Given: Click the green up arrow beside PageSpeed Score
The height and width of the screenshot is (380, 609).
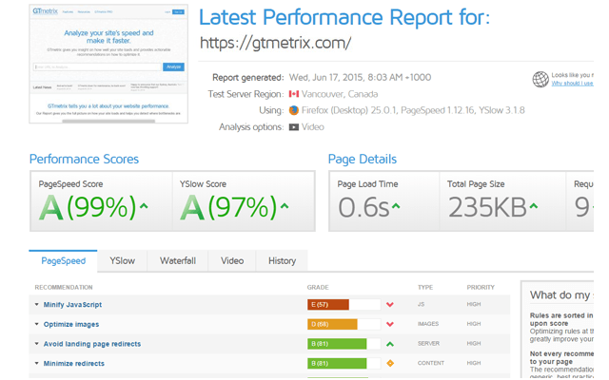Looking at the screenshot, I should tap(144, 206).
